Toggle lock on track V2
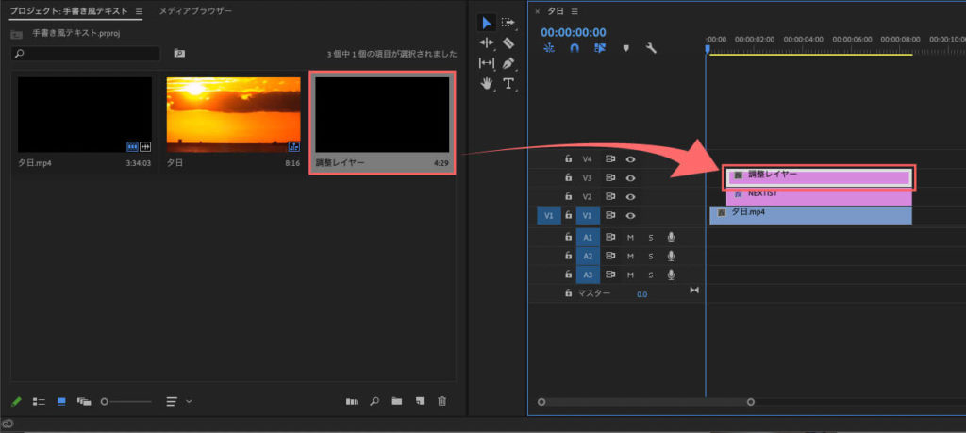This screenshot has width=966, height=433. (569, 196)
